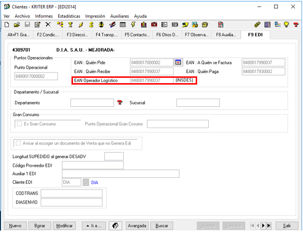Click the CODTRANS input field
Image resolution: width=303 pixels, height=232 pixels.
[72, 193]
